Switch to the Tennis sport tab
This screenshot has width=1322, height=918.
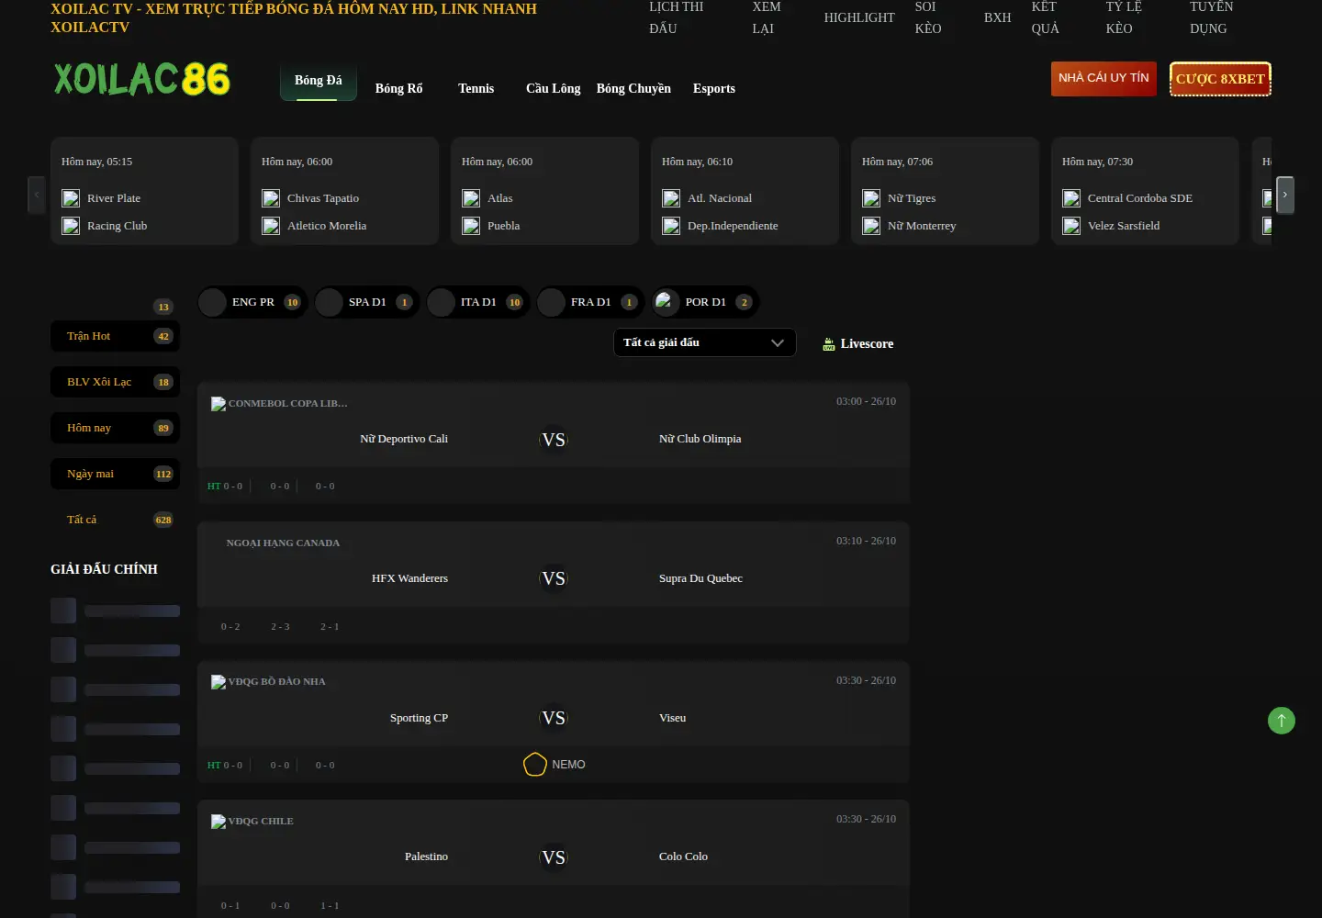coord(476,88)
